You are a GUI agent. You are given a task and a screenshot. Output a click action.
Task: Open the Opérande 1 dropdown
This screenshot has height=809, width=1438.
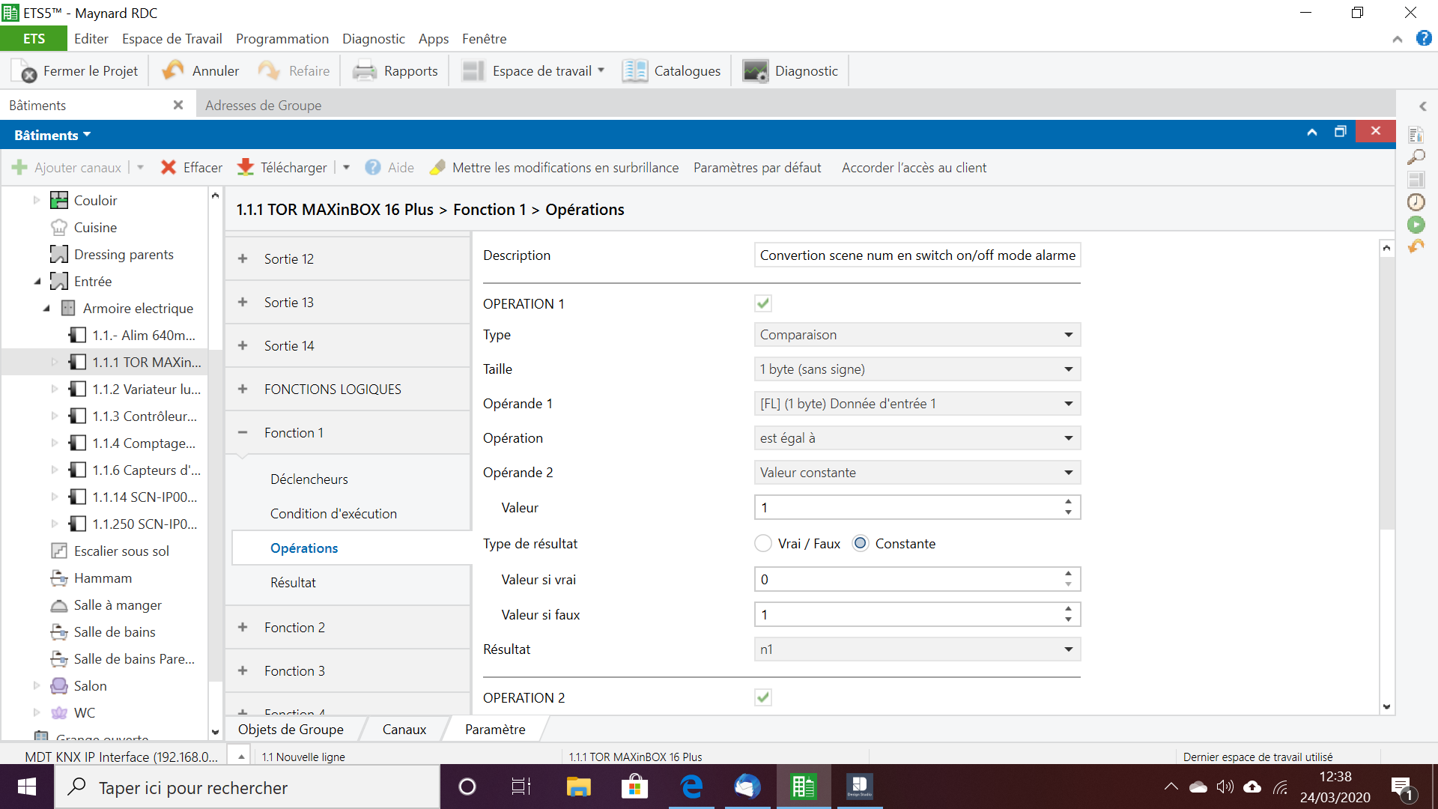tap(917, 404)
